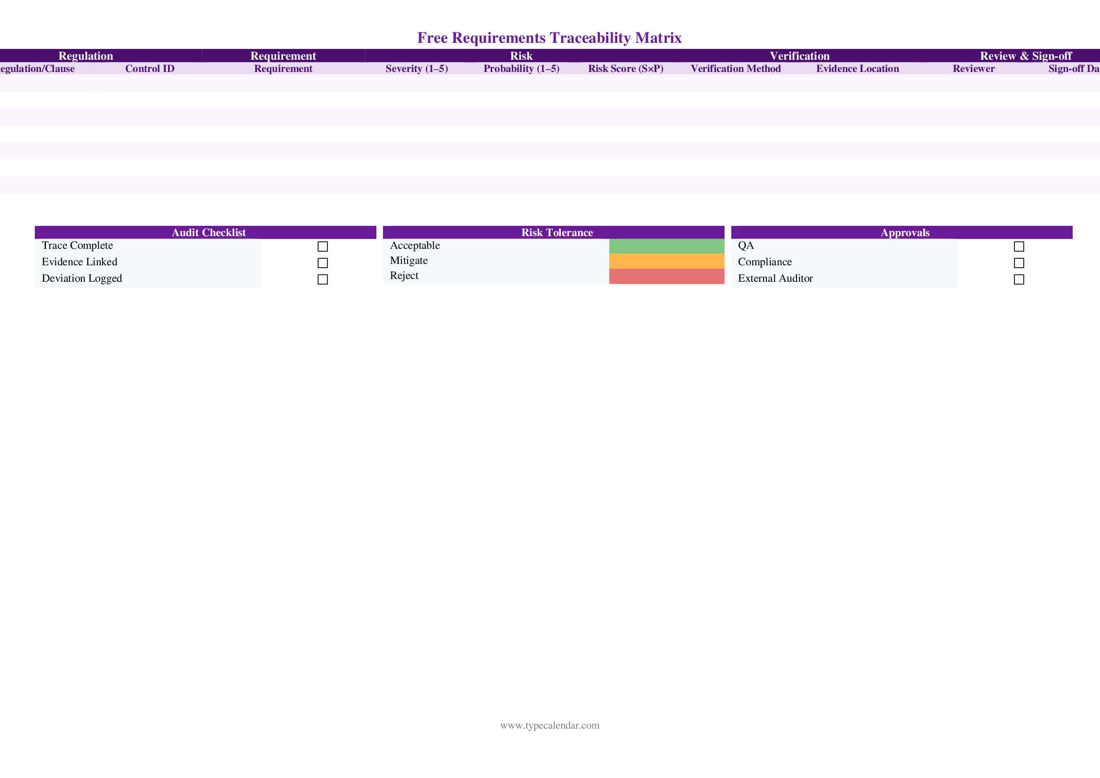Select the Review & Sign-off group header
Viewport: 1100px width, 778px height.
point(1026,56)
